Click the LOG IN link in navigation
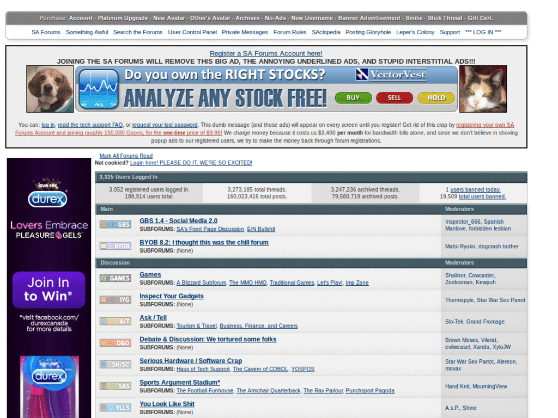The width and height of the screenshot is (558, 418). coord(483,32)
